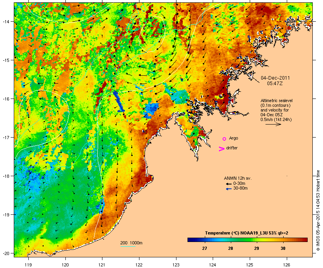Select the date text 04-Dec-2011
This screenshot has width=323, height=268.
point(275,78)
